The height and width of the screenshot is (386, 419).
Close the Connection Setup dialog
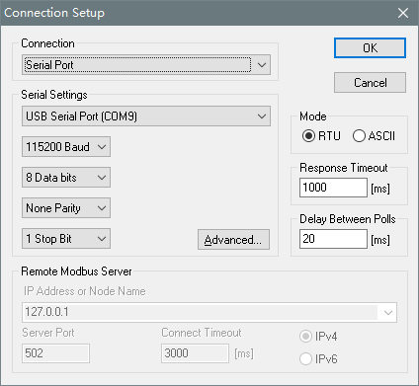coord(403,13)
